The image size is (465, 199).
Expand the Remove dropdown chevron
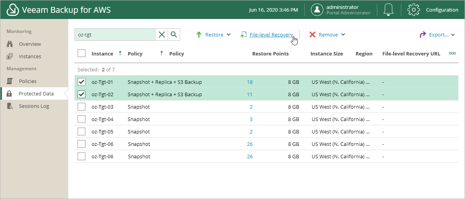click(x=343, y=35)
